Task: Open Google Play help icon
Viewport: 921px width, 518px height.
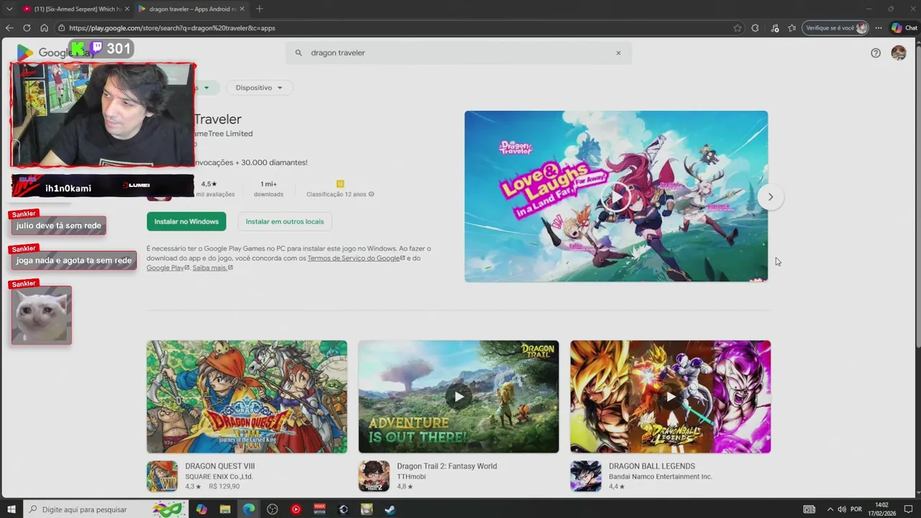Action: [x=876, y=53]
